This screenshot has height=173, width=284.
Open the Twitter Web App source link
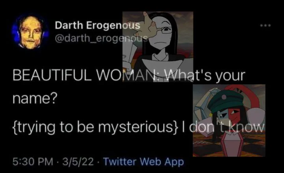(x=144, y=162)
